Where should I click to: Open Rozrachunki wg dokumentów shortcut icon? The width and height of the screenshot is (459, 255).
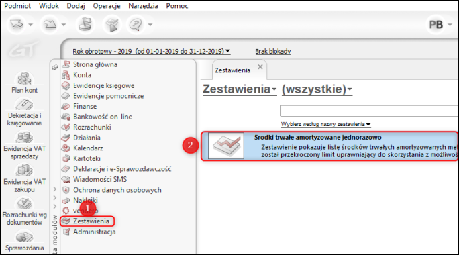coord(25,203)
